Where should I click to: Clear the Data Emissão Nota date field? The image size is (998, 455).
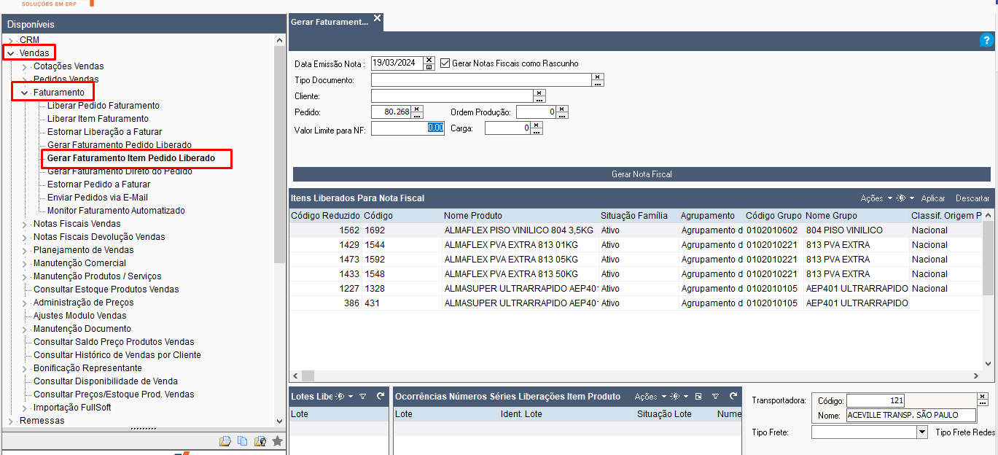click(x=429, y=60)
